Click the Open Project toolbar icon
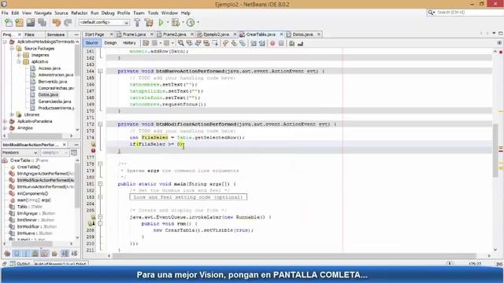Screen dimensions: 504x283 31,23
